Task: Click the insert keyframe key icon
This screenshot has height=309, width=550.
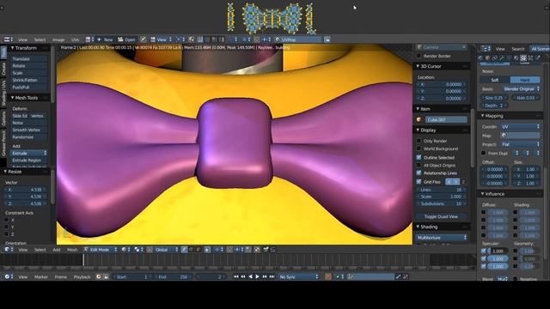Action: [398, 276]
